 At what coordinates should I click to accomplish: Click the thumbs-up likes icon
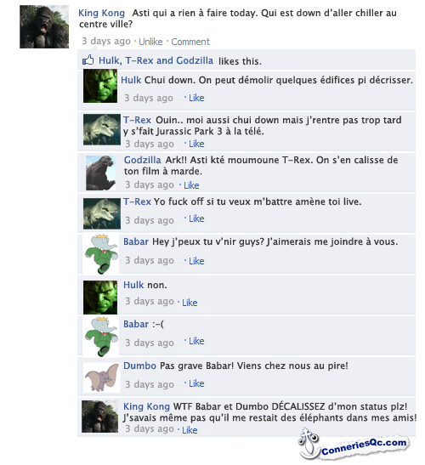(88, 60)
